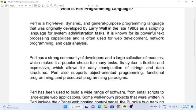Launch Microsoft Edge from taskbar
Viewport: 196px width, 110px height.
pos(99,107)
